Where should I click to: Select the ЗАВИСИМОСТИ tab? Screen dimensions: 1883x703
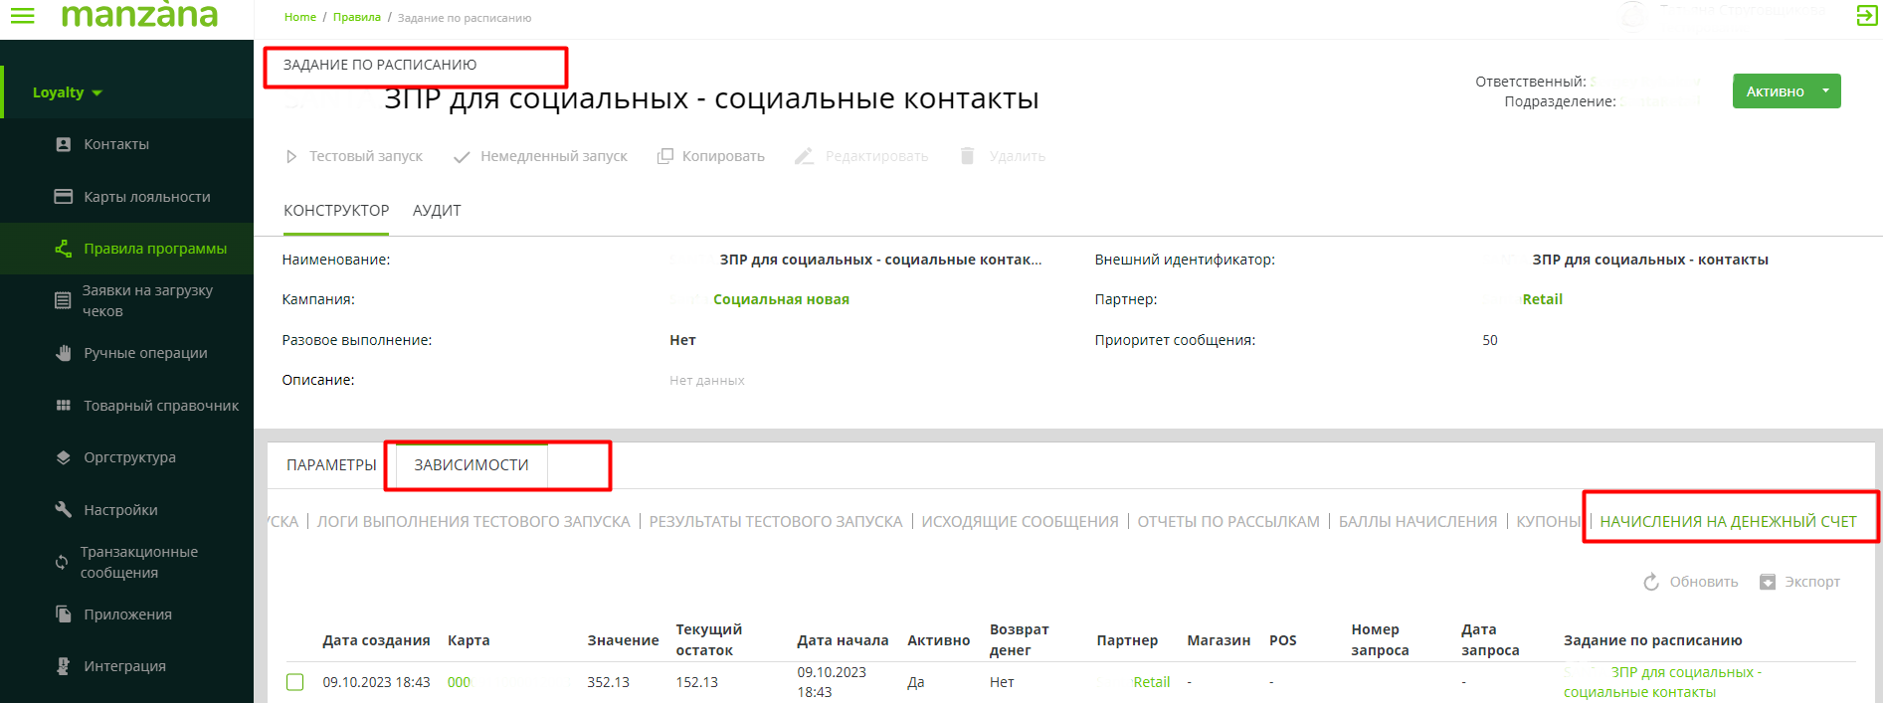[x=471, y=465]
